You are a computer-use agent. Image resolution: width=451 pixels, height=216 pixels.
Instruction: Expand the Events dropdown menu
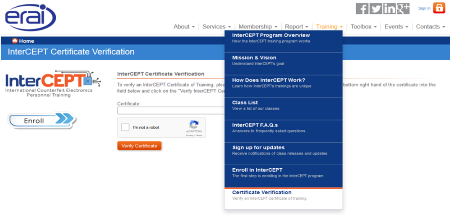tap(396, 27)
